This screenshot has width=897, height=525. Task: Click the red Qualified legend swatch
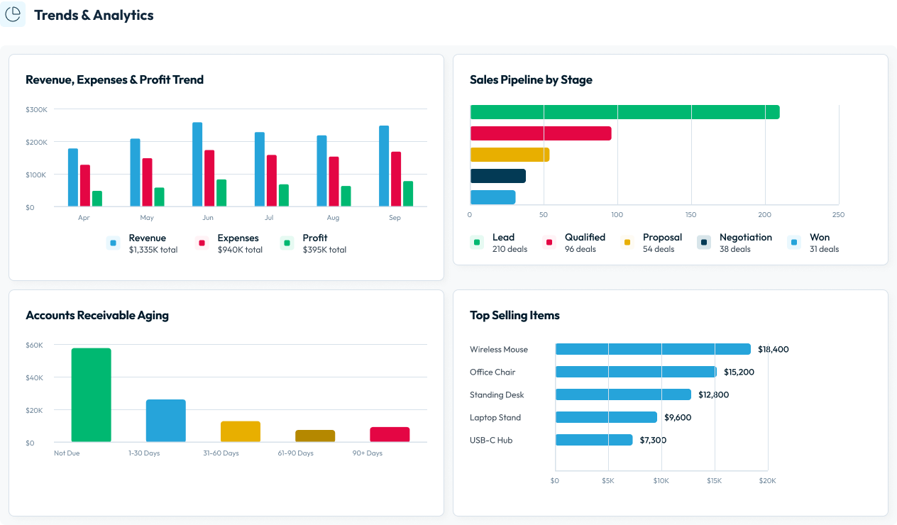(549, 243)
